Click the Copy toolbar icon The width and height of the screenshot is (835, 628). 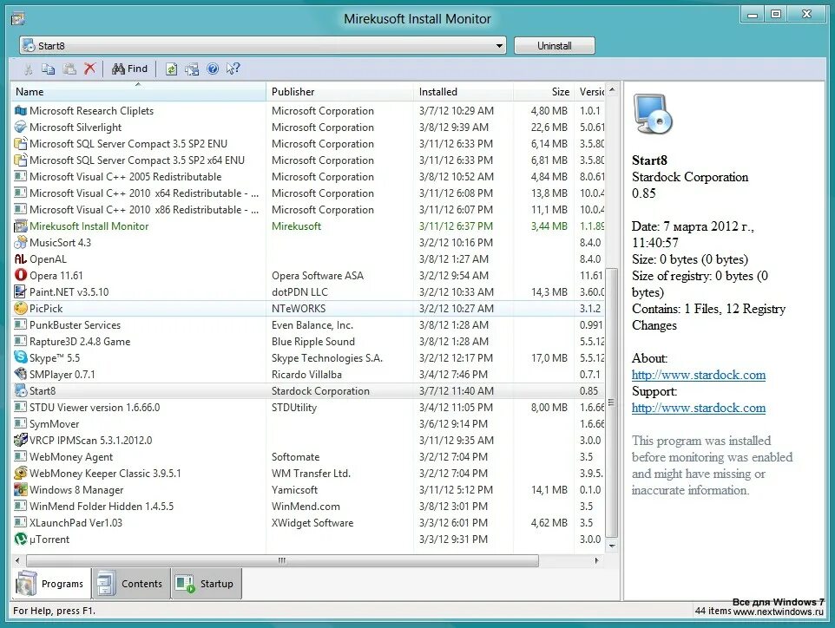49,69
